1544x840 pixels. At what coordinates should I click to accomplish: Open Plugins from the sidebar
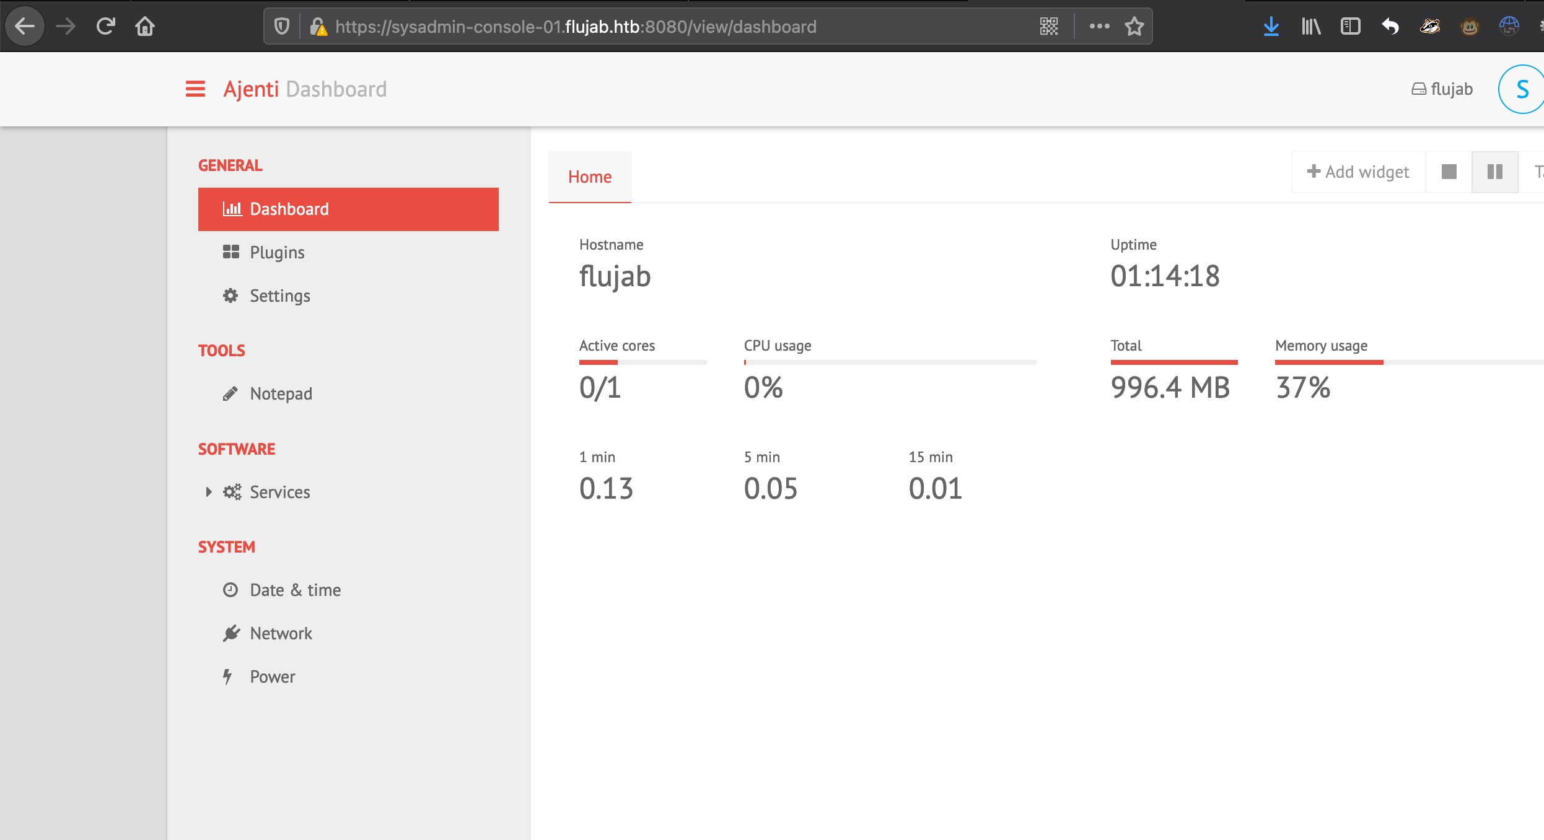pyautogui.click(x=276, y=252)
